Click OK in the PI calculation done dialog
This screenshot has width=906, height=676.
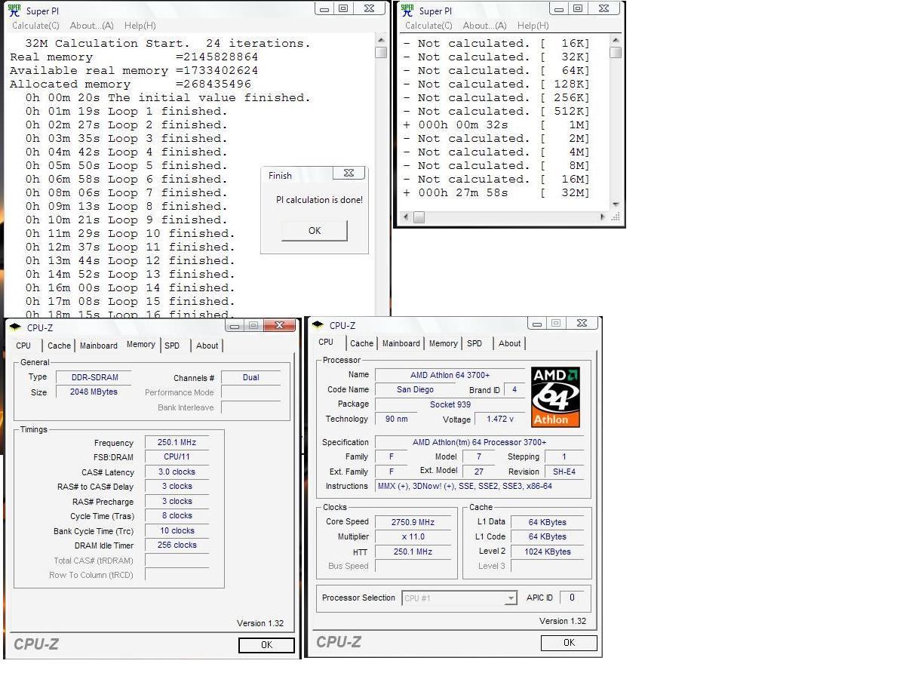(x=315, y=231)
